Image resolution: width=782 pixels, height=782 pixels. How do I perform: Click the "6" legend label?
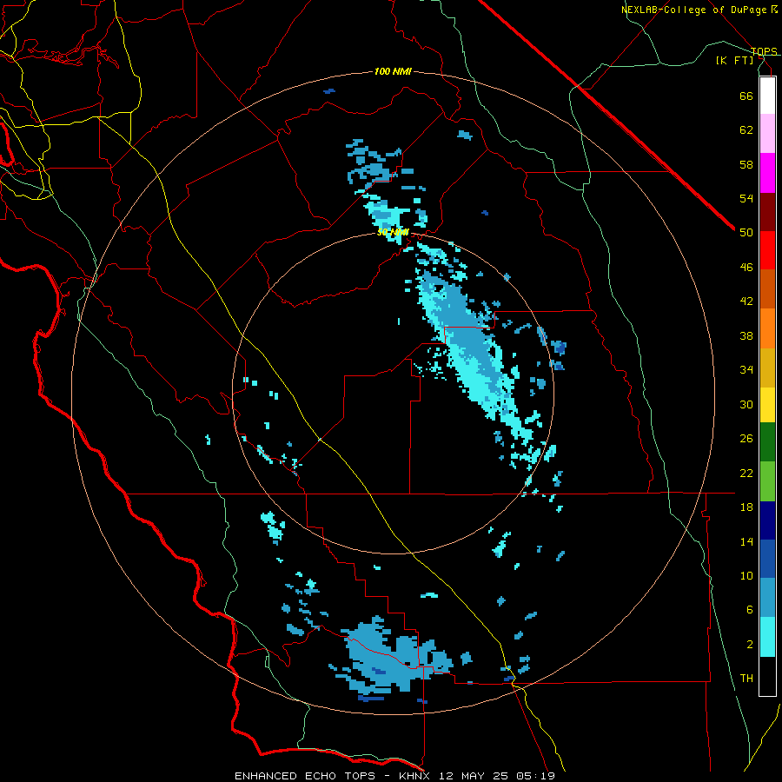(x=750, y=610)
